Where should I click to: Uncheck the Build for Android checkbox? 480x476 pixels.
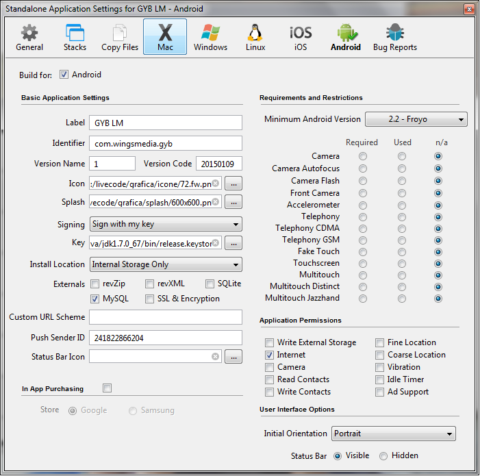(x=64, y=75)
